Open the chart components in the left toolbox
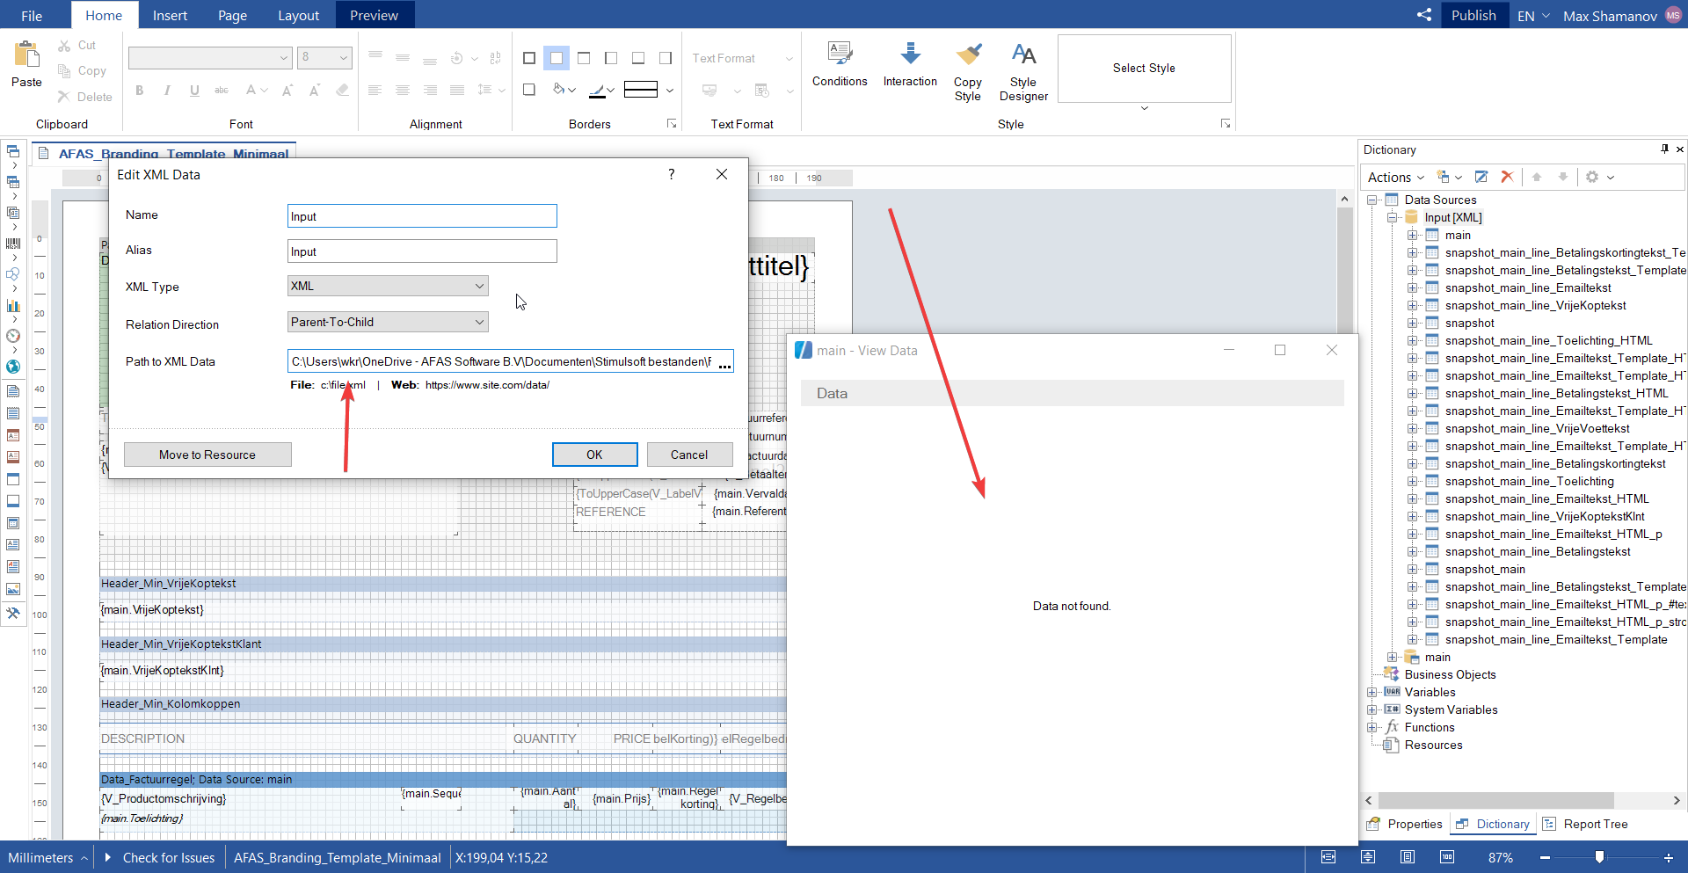Image resolution: width=1688 pixels, height=873 pixels. point(13,305)
